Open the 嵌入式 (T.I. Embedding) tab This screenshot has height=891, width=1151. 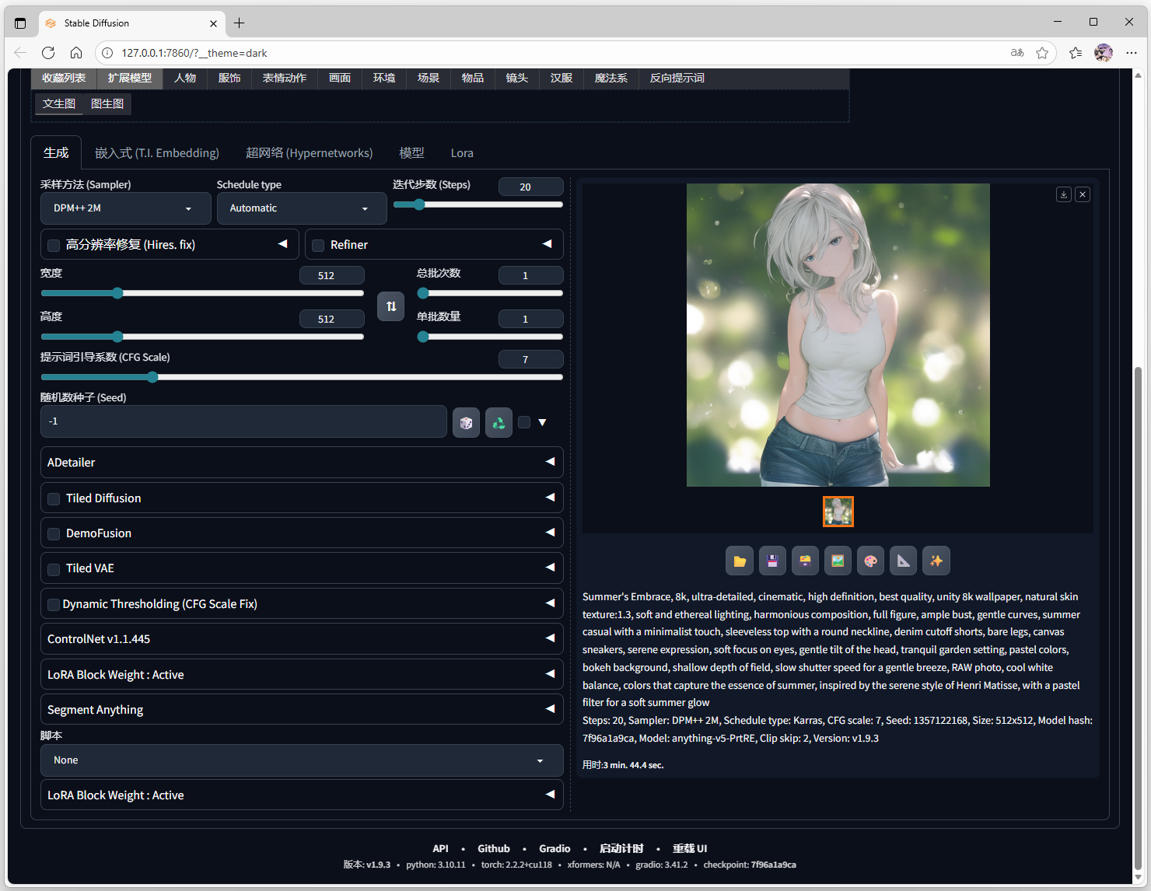tap(157, 153)
